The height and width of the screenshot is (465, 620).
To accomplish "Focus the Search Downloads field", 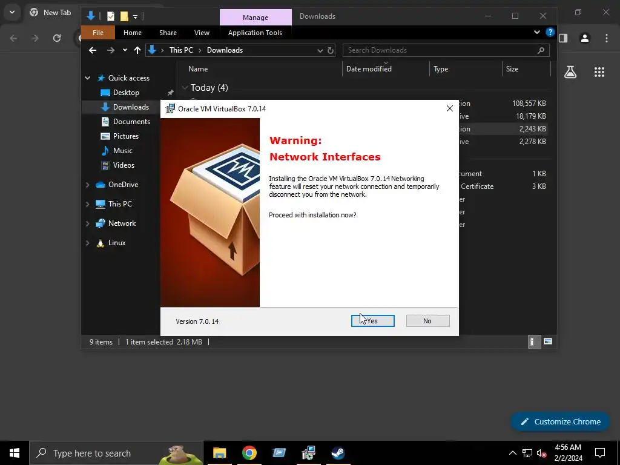I will [x=446, y=50].
